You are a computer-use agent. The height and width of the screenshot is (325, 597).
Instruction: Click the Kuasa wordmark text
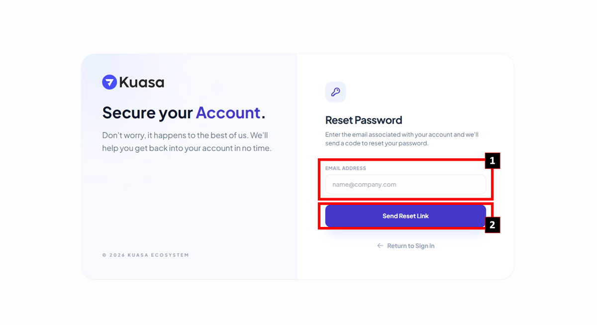142,82
